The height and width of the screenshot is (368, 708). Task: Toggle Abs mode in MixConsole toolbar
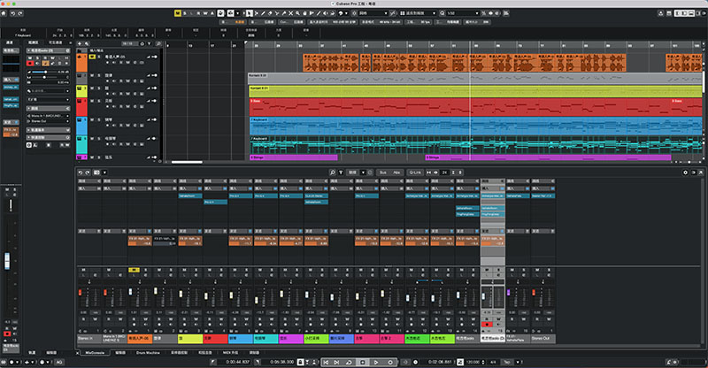396,172
